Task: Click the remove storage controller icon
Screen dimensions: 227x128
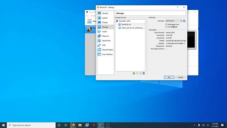Action: click(x=137, y=73)
